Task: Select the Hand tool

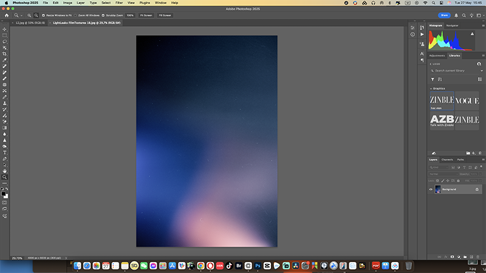Action: point(4,170)
